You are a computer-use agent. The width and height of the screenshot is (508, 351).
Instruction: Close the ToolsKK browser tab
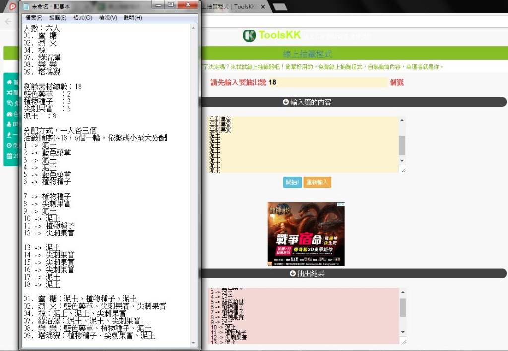[x=263, y=7]
